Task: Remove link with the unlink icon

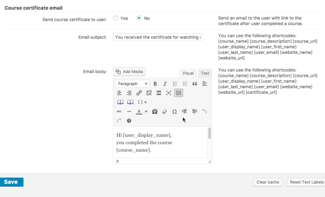Action: pos(149,93)
